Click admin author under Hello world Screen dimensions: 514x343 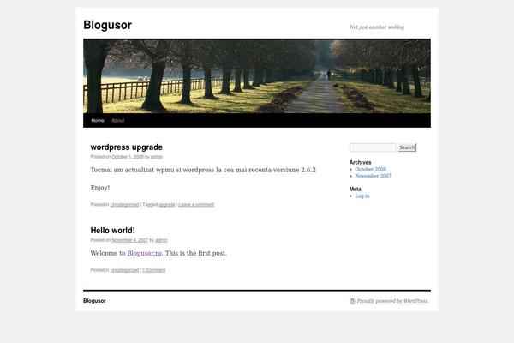161,240
